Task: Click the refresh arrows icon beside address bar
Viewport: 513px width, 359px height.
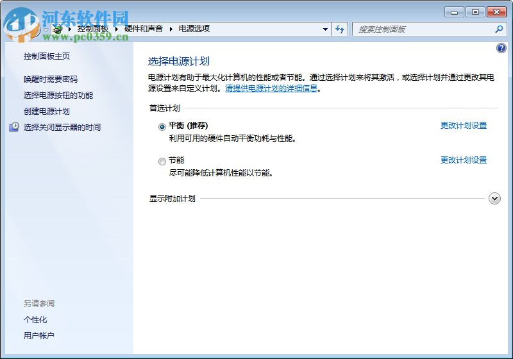Action: coord(340,29)
